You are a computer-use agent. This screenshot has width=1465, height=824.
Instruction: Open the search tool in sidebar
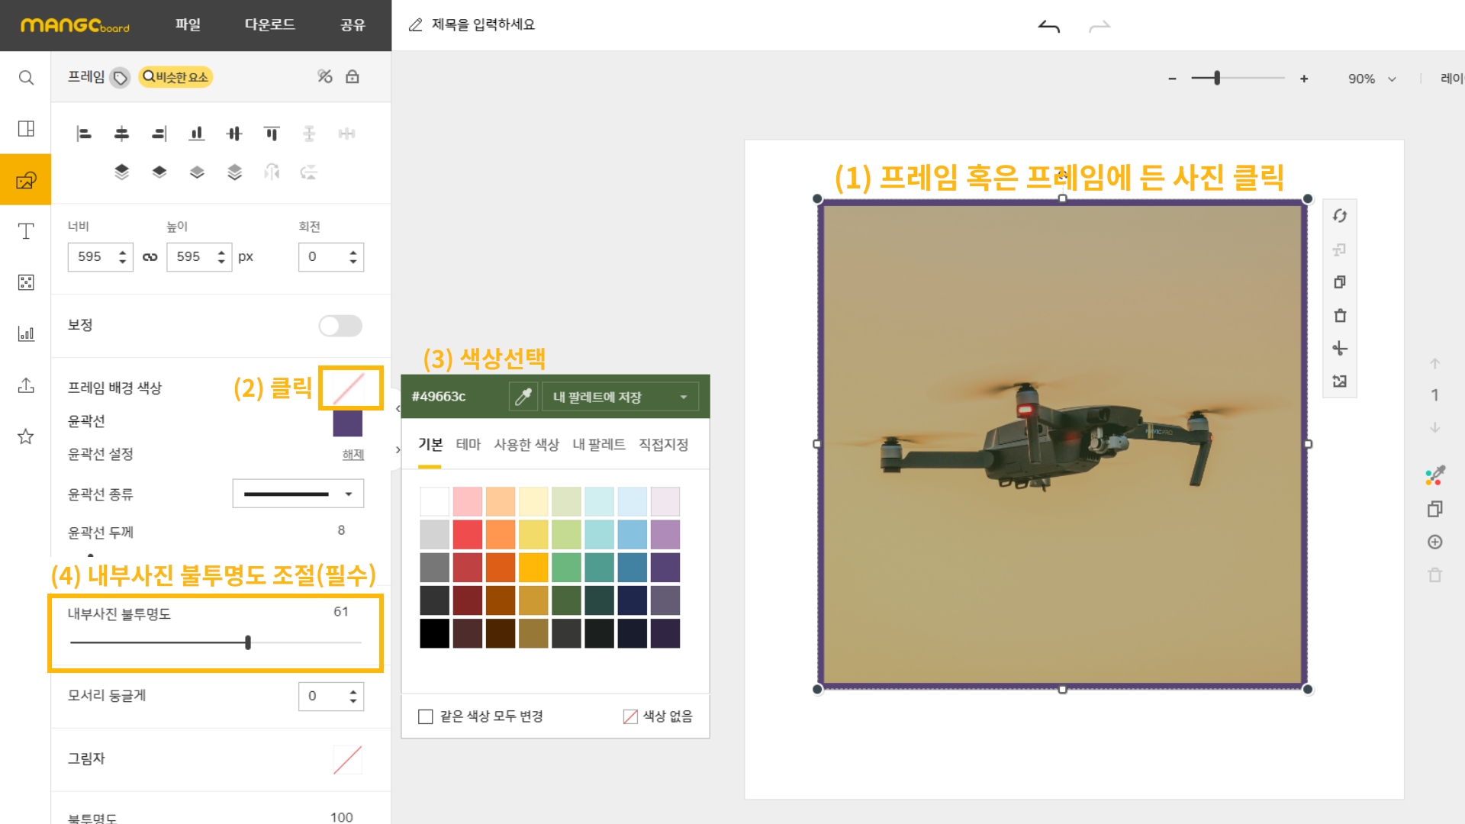pos(26,78)
